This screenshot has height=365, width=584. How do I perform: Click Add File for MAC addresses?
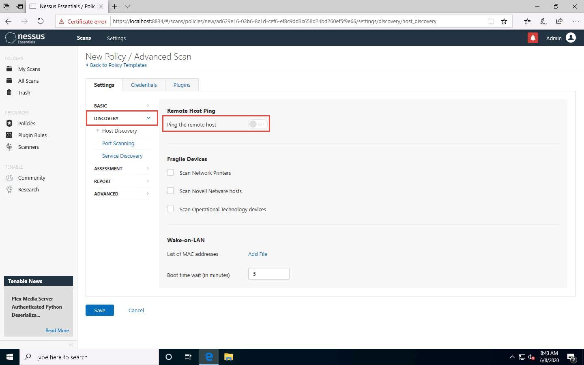point(258,254)
